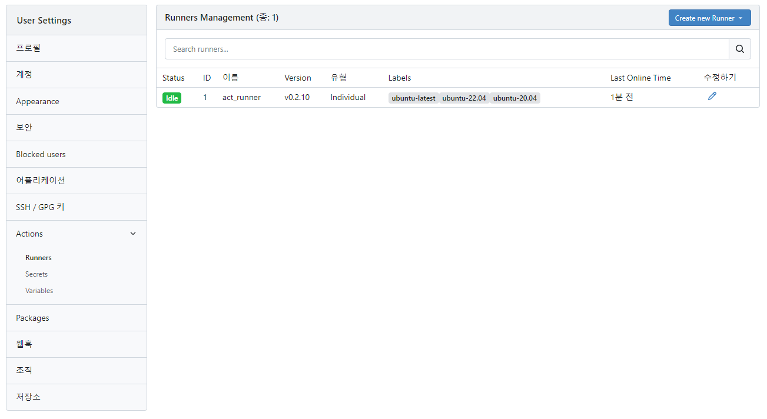This screenshot has height=419, width=767.
Task: Open the 조직 settings page
Action: 77,371
